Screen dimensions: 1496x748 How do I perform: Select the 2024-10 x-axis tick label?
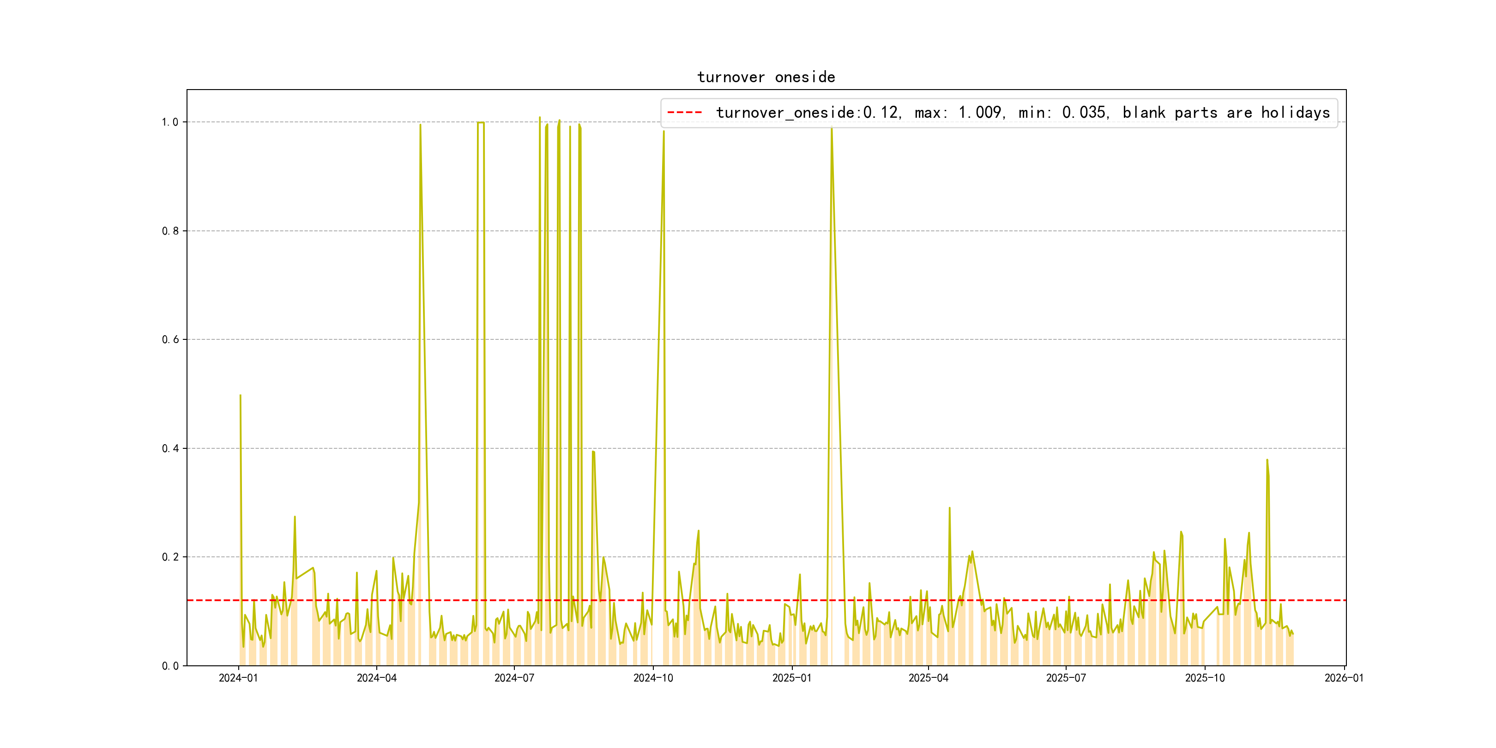point(653,678)
